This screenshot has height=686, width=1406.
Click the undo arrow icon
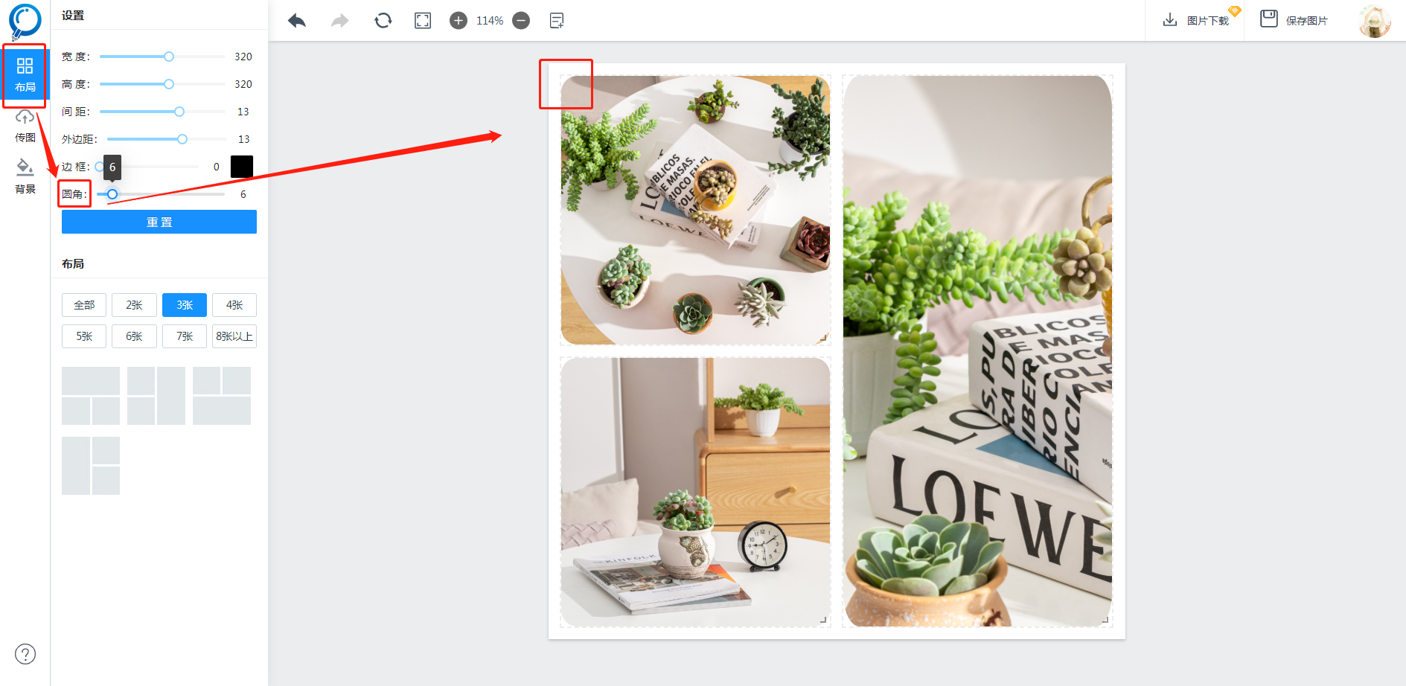click(297, 21)
